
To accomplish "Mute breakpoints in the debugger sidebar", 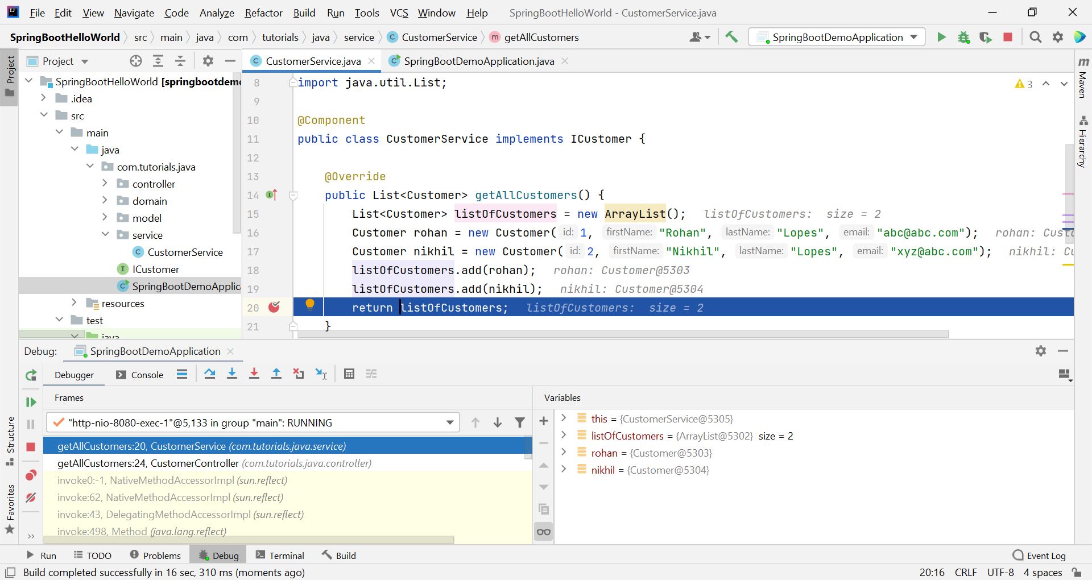I will [31, 498].
